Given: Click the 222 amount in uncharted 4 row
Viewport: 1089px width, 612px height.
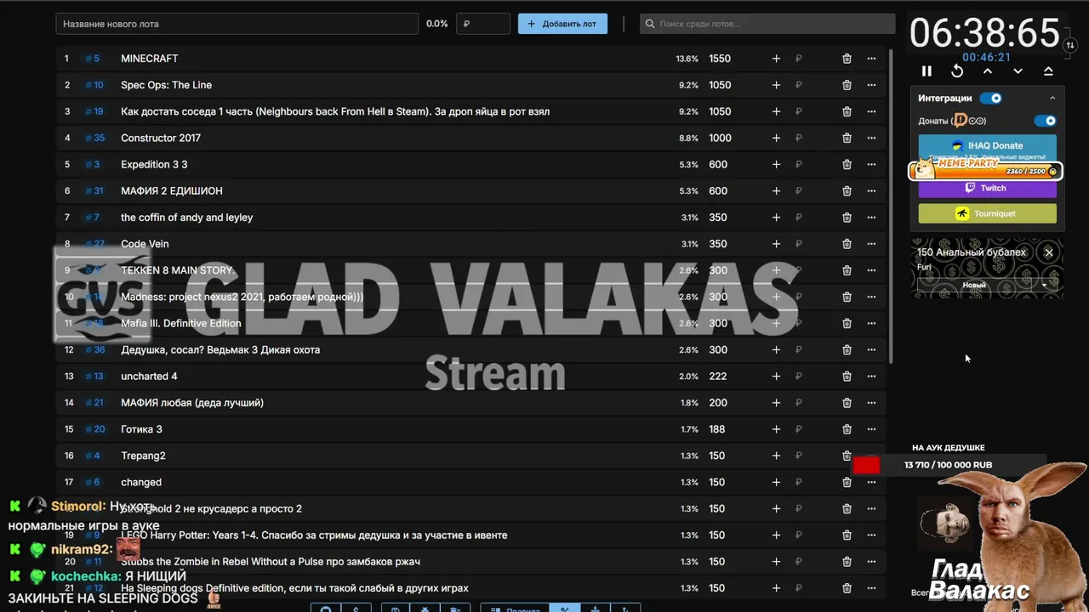Looking at the screenshot, I should coord(717,377).
